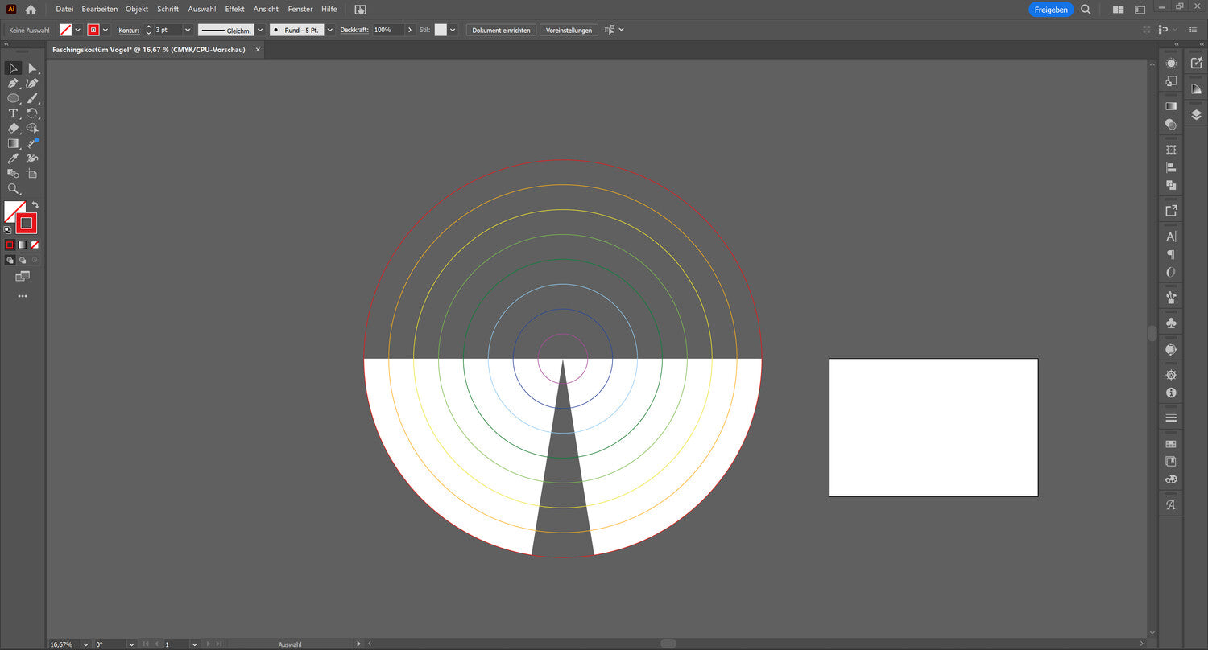Select the Zoom magnifier tool
1208x650 pixels.
13,188
